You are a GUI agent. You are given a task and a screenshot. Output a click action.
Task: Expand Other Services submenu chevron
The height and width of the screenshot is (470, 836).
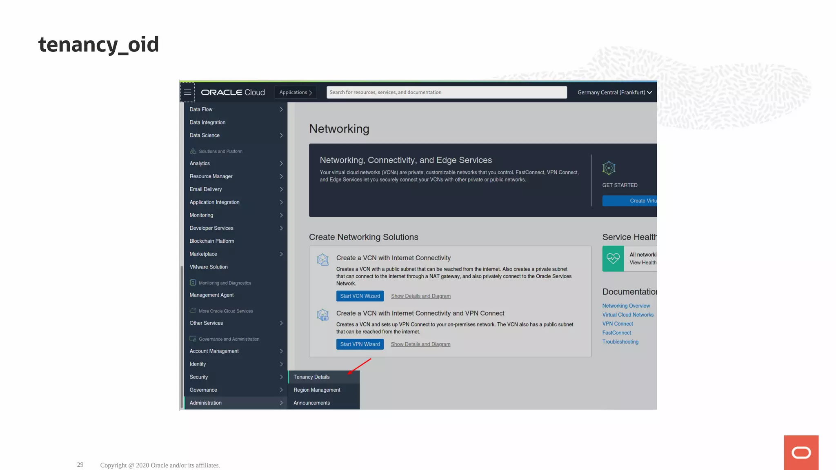click(281, 323)
